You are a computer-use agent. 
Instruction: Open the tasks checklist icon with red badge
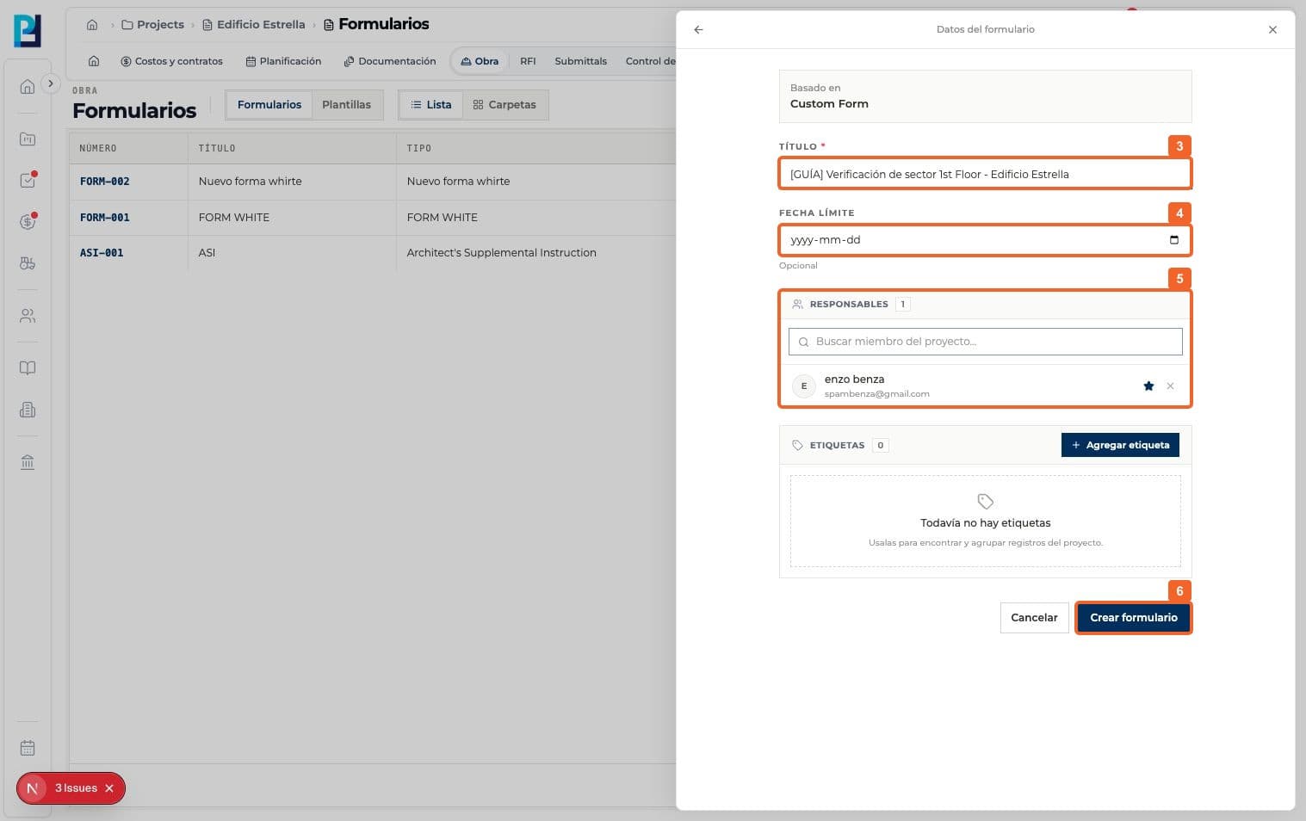[28, 181]
